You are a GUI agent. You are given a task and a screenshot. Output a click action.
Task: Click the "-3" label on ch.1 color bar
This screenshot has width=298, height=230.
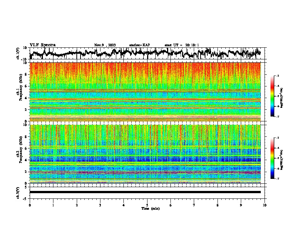[x=278, y=76]
